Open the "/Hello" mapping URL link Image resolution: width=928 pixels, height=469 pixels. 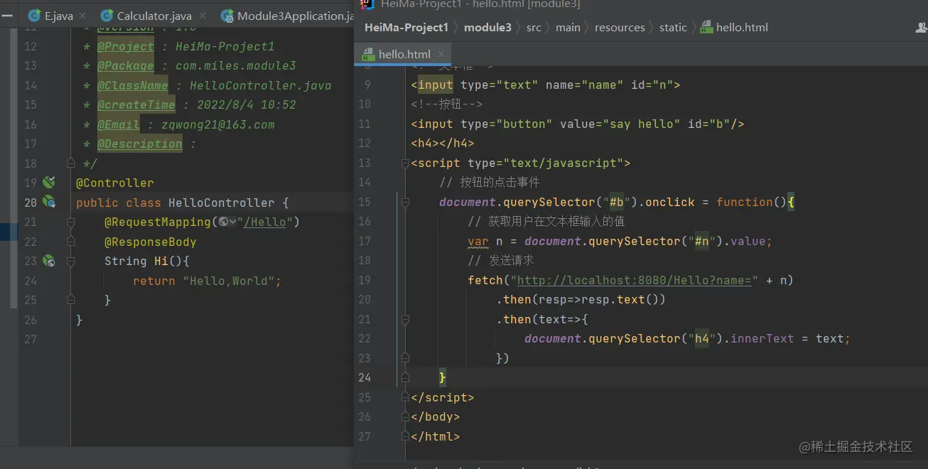point(264,222)
